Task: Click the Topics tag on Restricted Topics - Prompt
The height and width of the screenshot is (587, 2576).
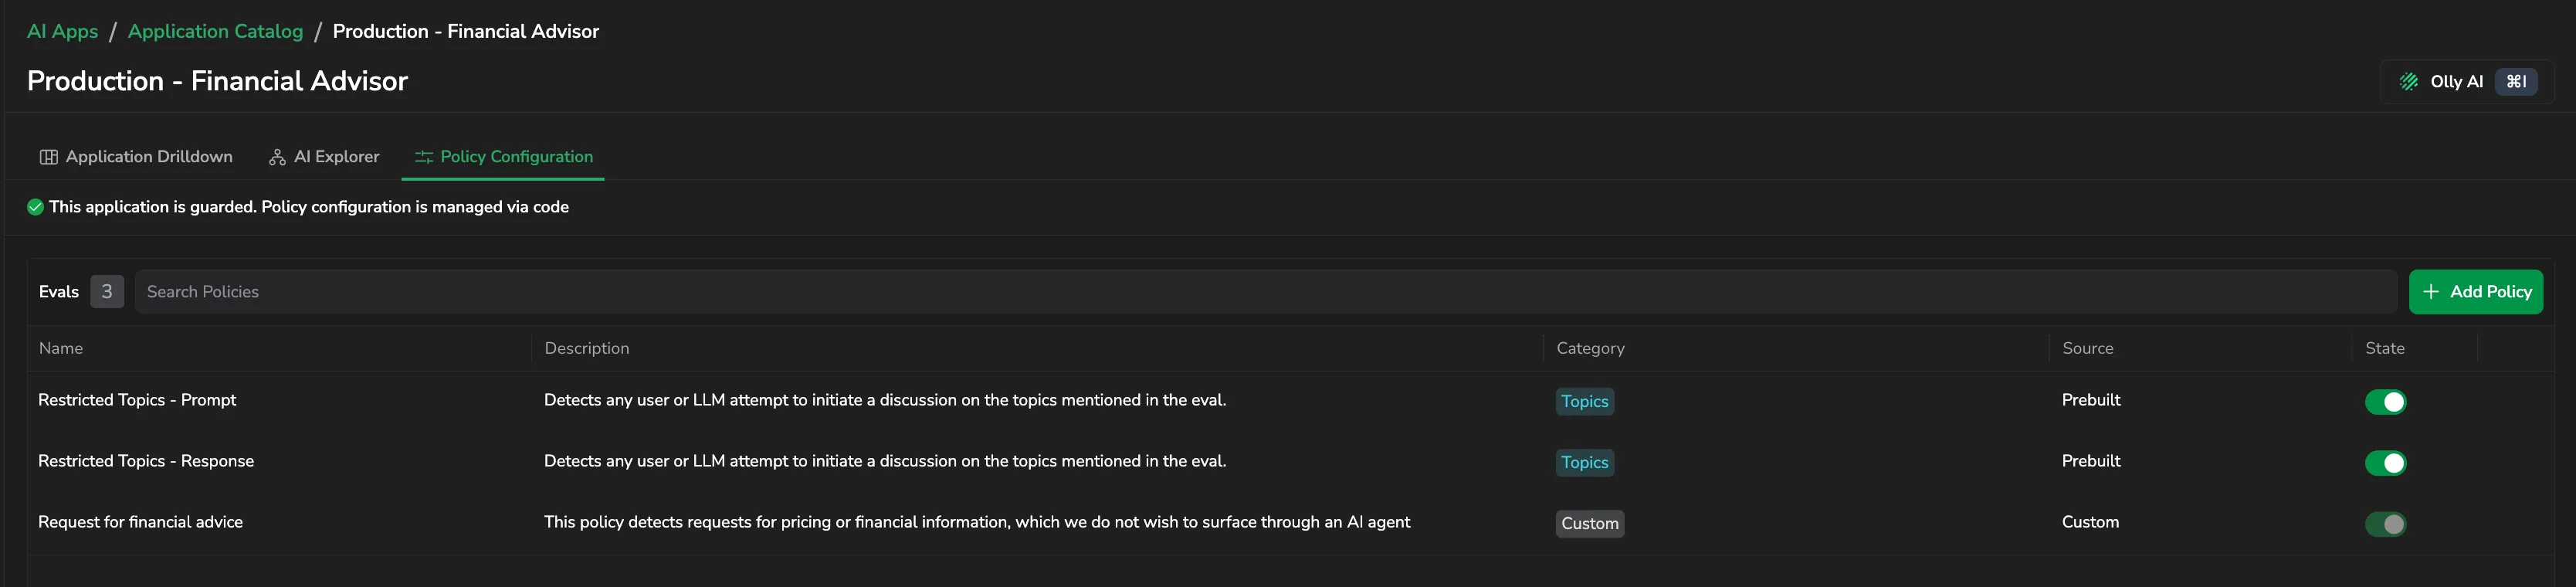Action: click(x=1585, y=402)
